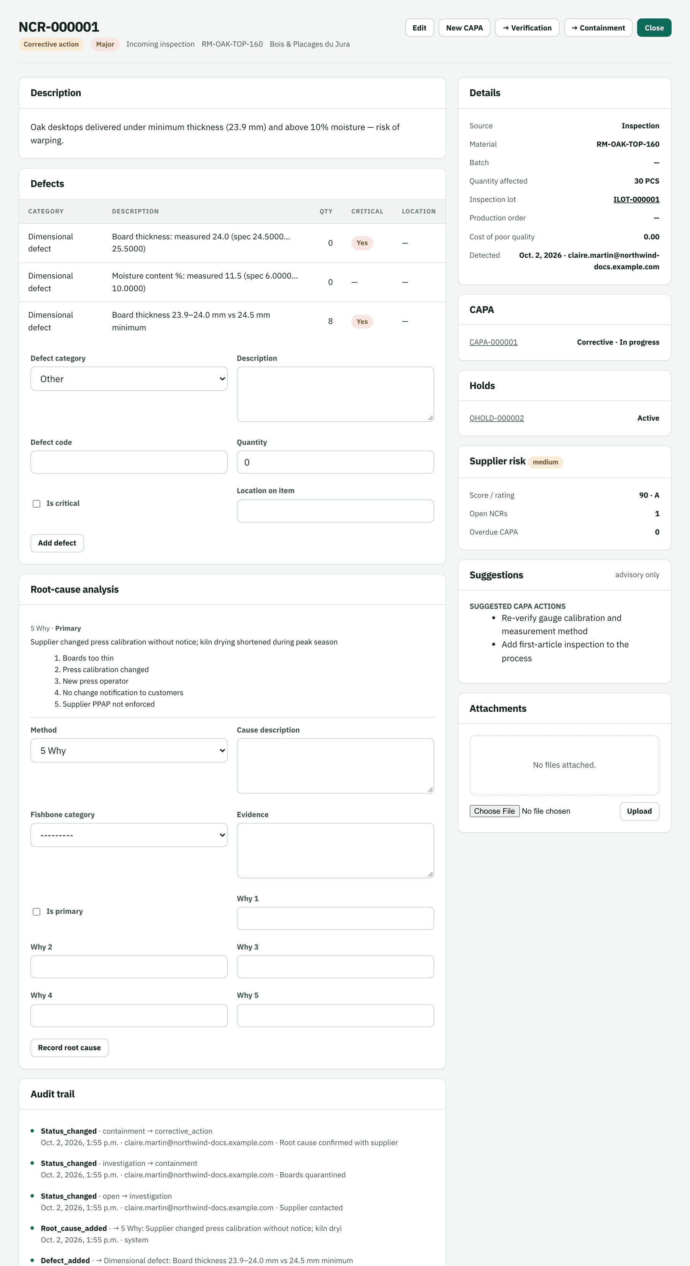This screenshot has height=1266, width=690.
Task: Click the Upload button
Action: (x=639, y=811)
